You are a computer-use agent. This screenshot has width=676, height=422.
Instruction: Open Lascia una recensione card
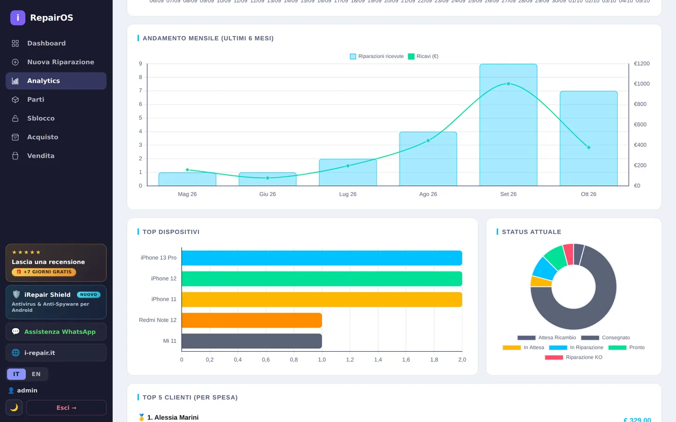click(56, 263)
